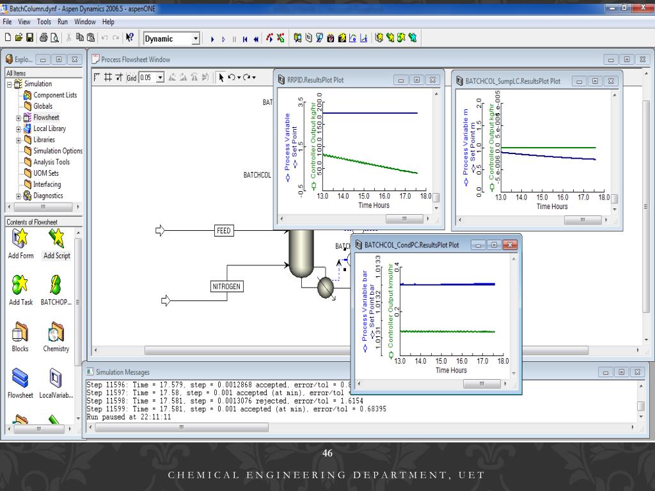This screenshot has height=491, width=655.
Task: Open the Run menu
Action: click(x=63, y=22)
